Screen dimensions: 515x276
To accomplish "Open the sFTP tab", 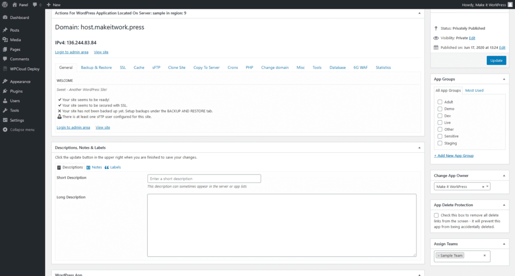I will [156, 67].
